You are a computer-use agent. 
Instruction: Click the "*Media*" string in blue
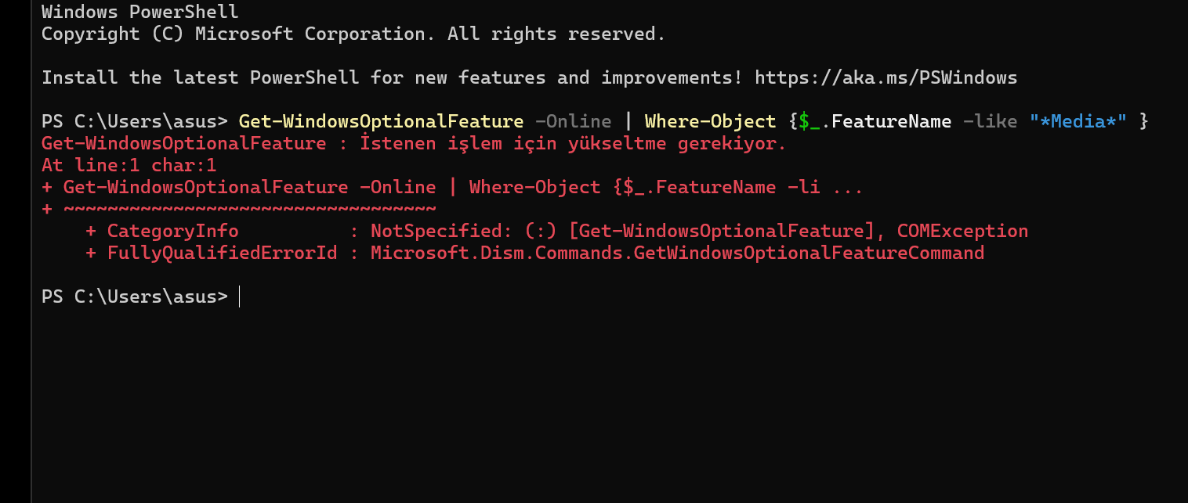[1078, 121]
